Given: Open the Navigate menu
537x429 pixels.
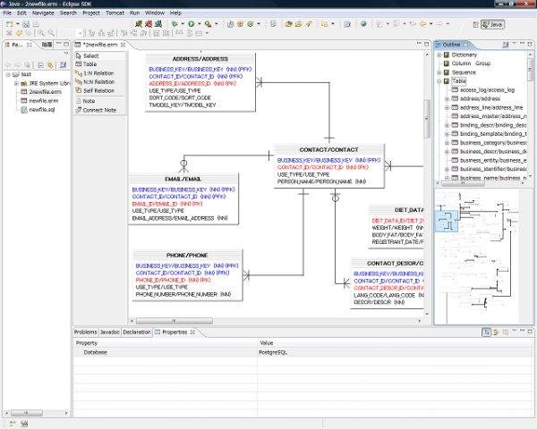Looking at the screenshot, I should click(x=42, y=13).
